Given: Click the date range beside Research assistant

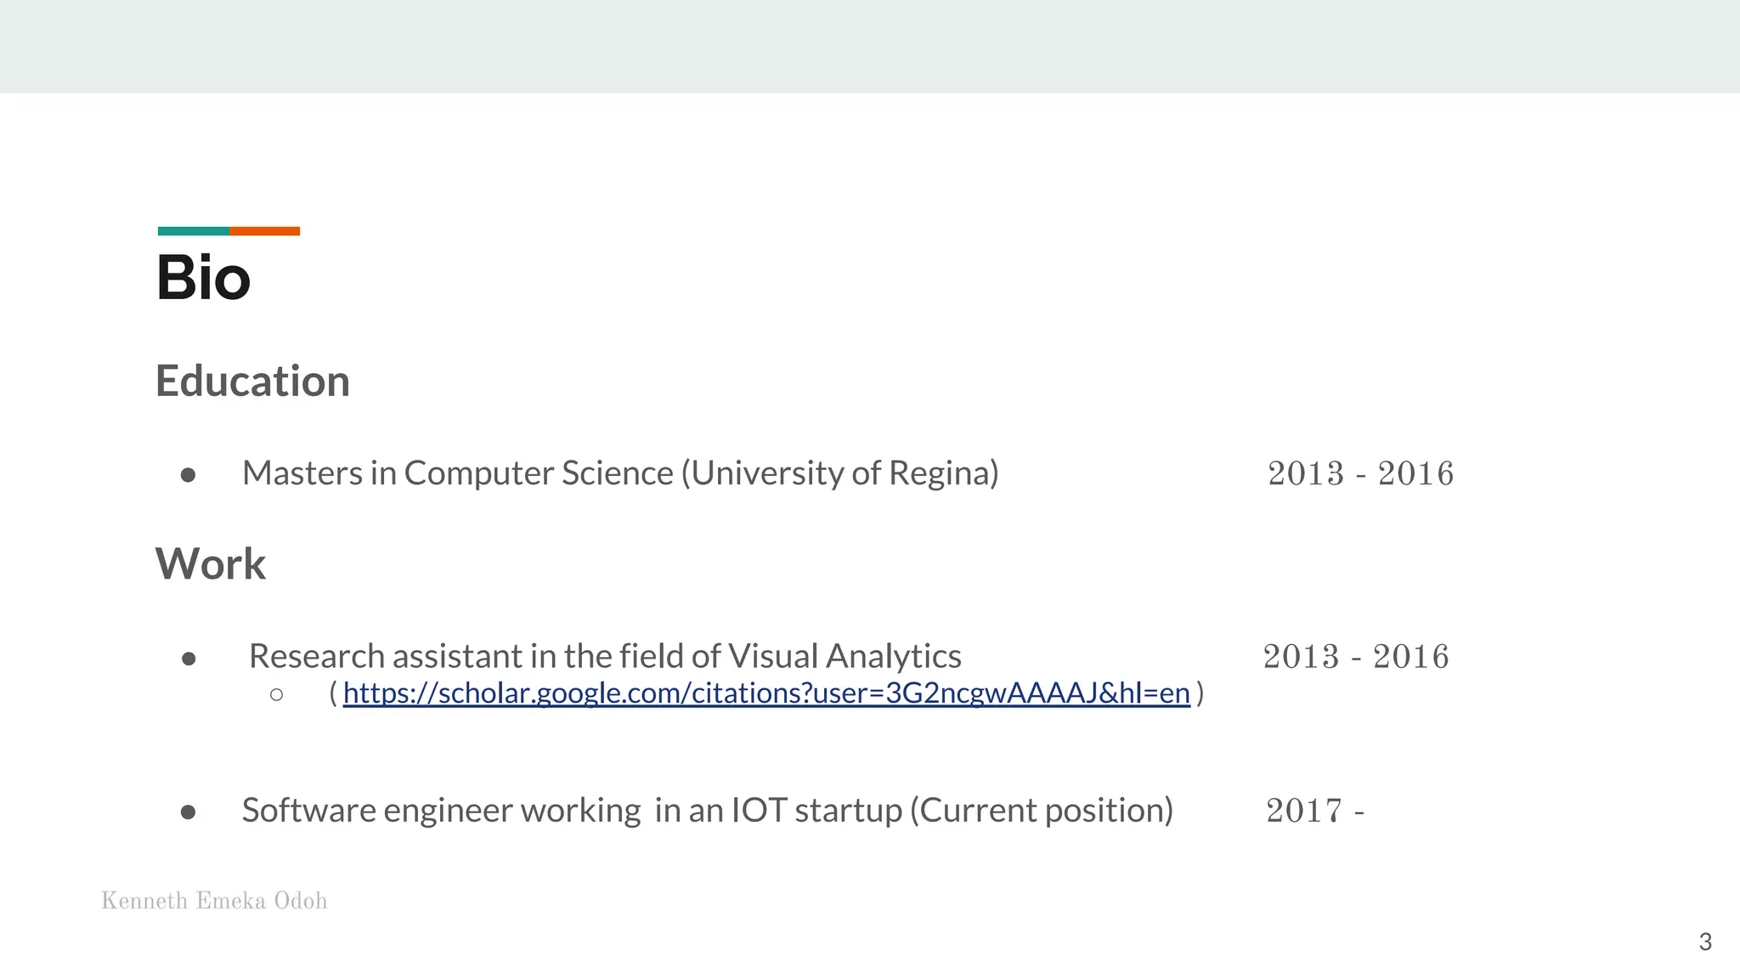Looking at the screenshot, I should (x=1356, y=657).
